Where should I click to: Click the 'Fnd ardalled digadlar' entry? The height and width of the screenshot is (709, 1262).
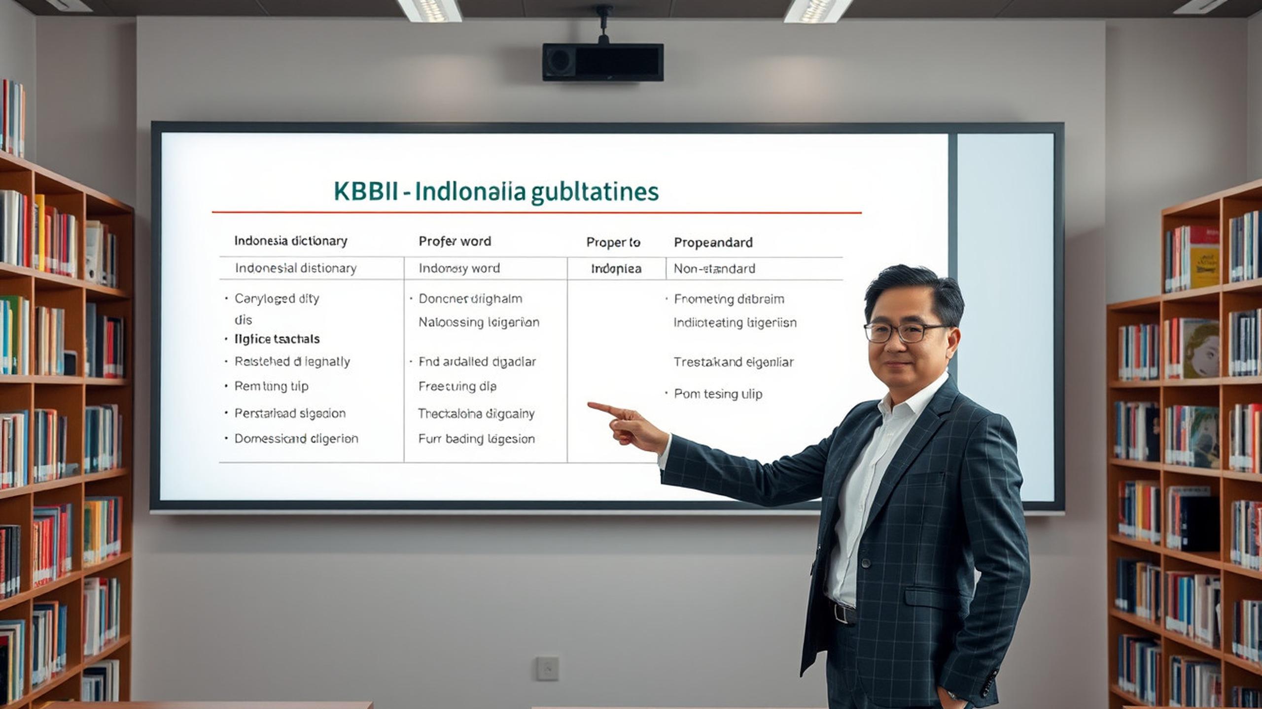[477, 362]
